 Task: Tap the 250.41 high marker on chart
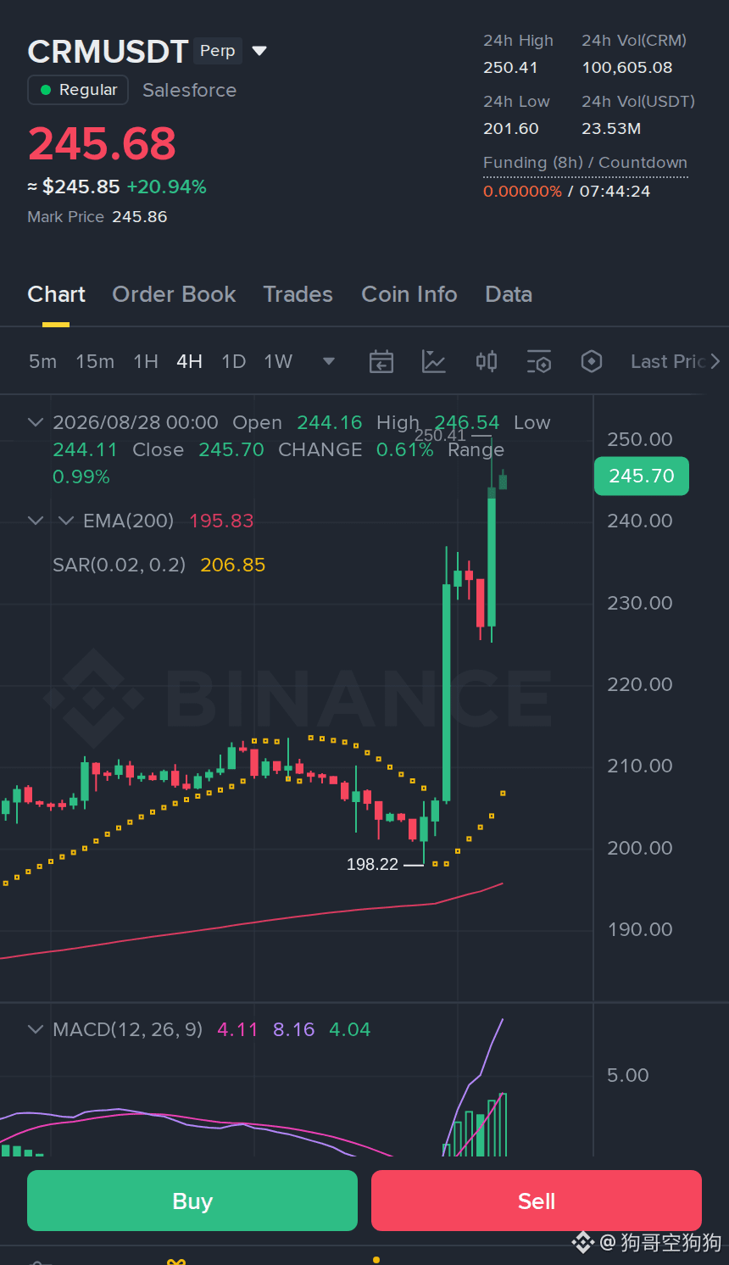point(440,436)
